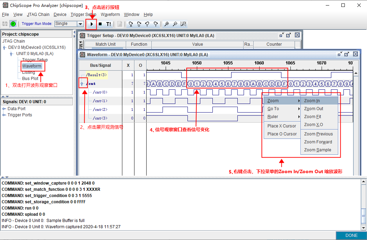
Task: Choose Zoom In from context menu
Action: click(312, 101)
